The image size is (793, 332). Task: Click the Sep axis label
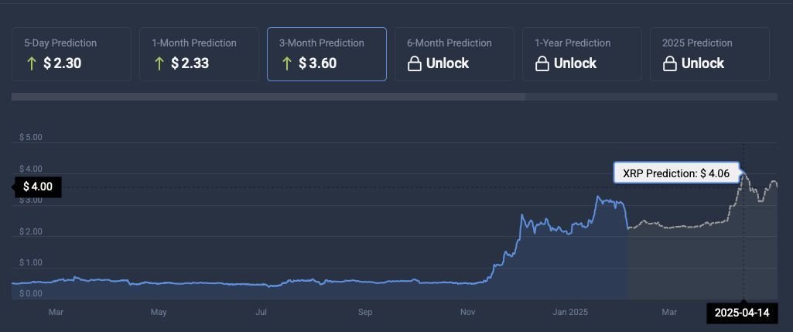pyautogui.click(x=365, y=312)
